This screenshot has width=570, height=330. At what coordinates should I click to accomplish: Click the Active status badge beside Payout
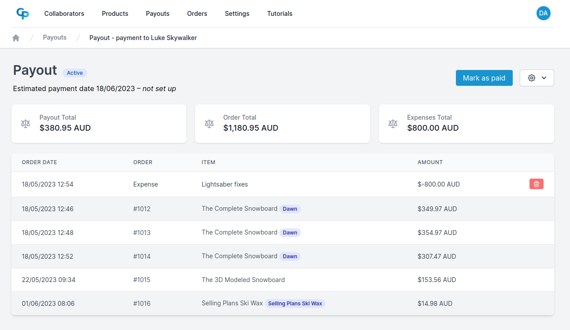74,73
